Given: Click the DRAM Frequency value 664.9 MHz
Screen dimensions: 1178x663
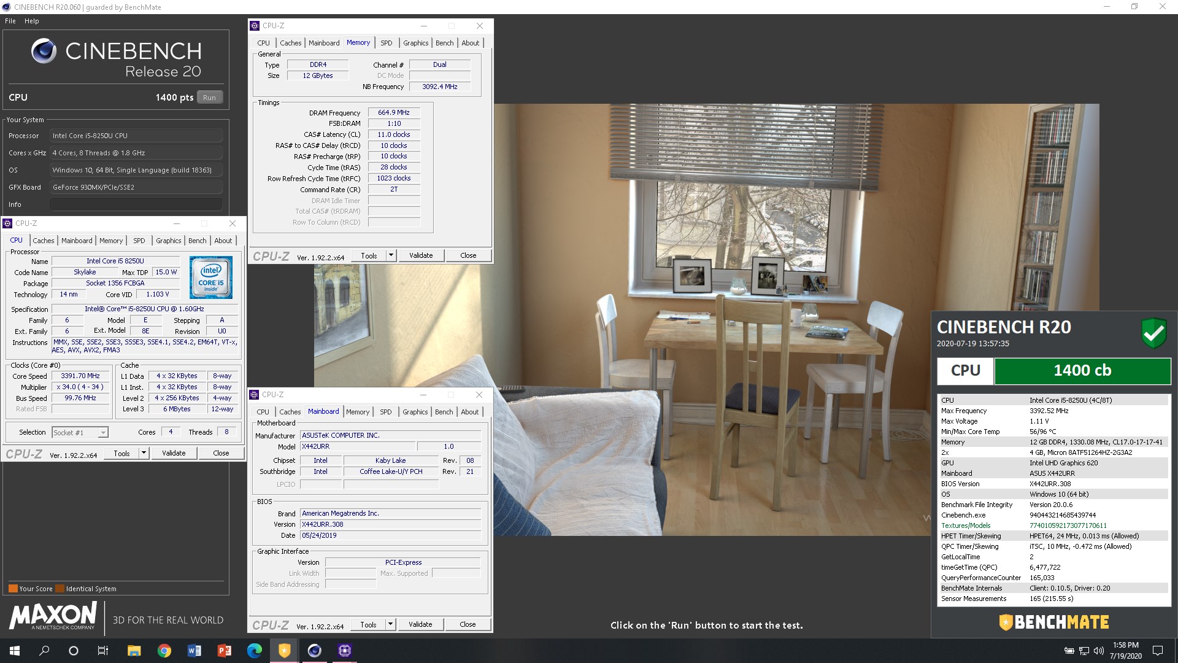Looking at the screenshot, I should click(394, 112).
